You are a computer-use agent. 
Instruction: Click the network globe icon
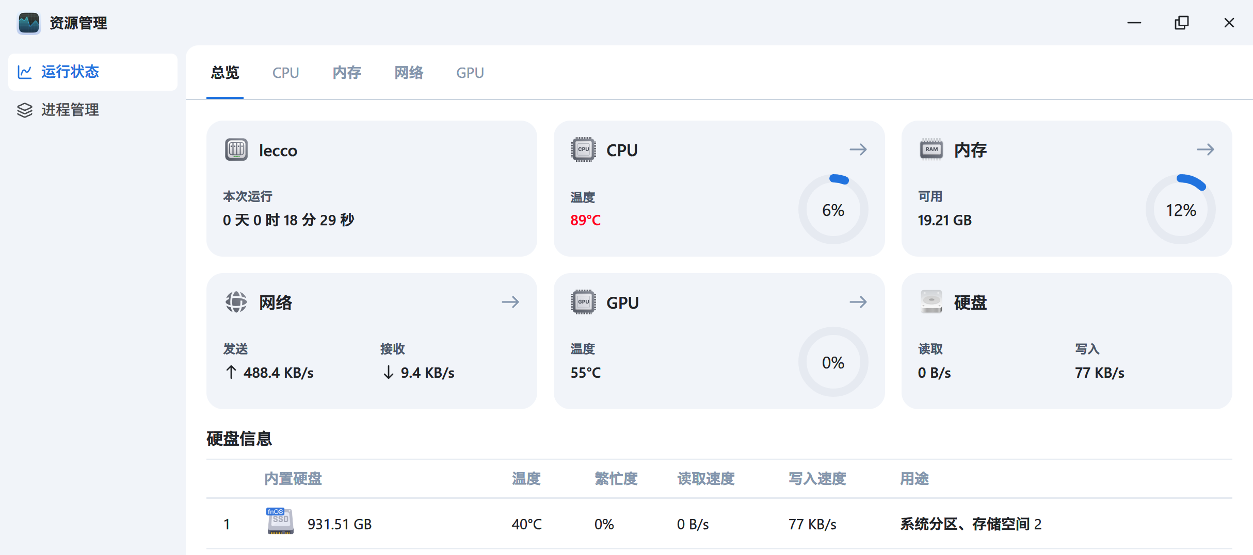[236, 302]
